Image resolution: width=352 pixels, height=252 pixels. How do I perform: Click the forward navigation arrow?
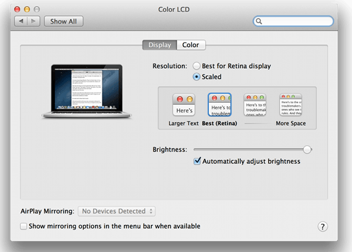pos(35,21)
